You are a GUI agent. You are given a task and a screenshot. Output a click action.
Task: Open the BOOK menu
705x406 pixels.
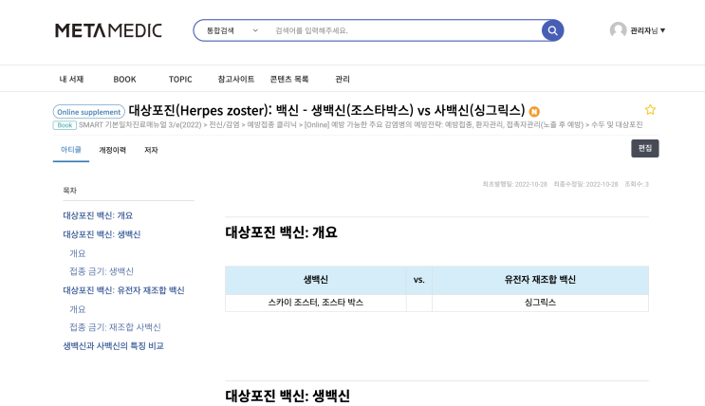124,79
